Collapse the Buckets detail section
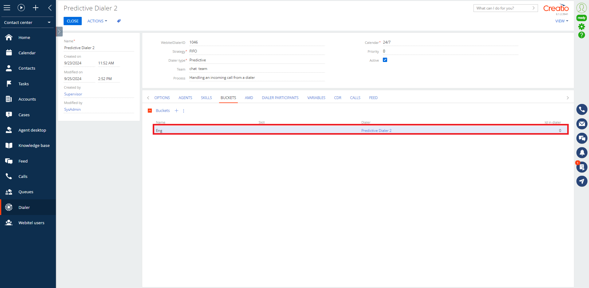The image size is (589, 288). [150, 111]
